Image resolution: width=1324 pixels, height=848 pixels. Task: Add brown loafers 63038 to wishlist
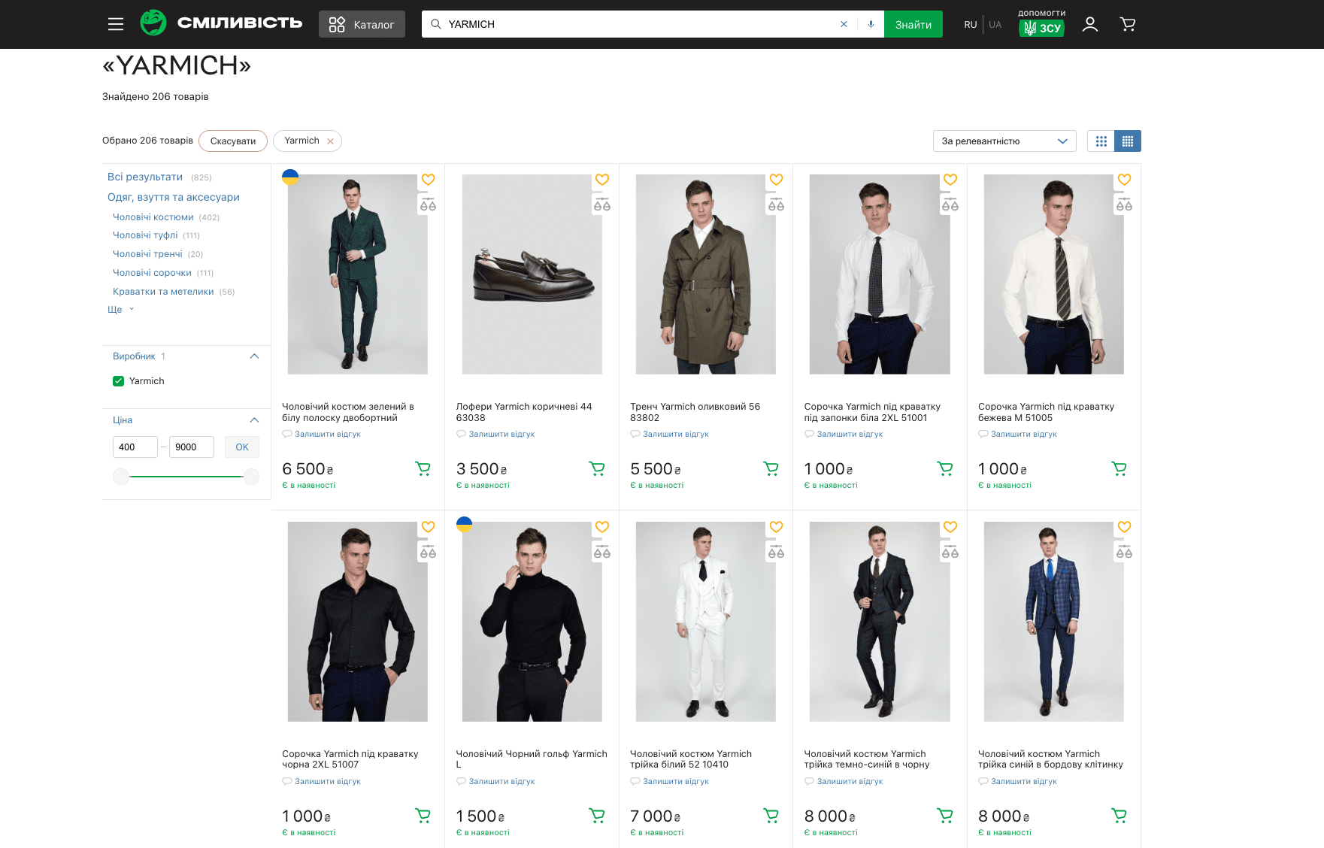pos(602,180)
